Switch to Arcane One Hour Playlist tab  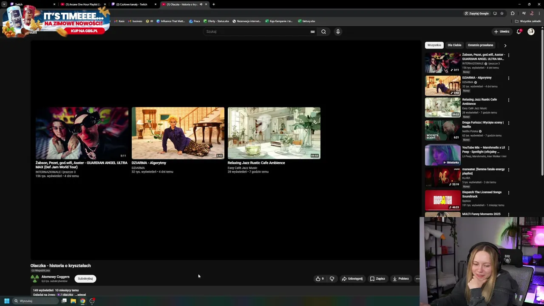(x=83, y=4)
